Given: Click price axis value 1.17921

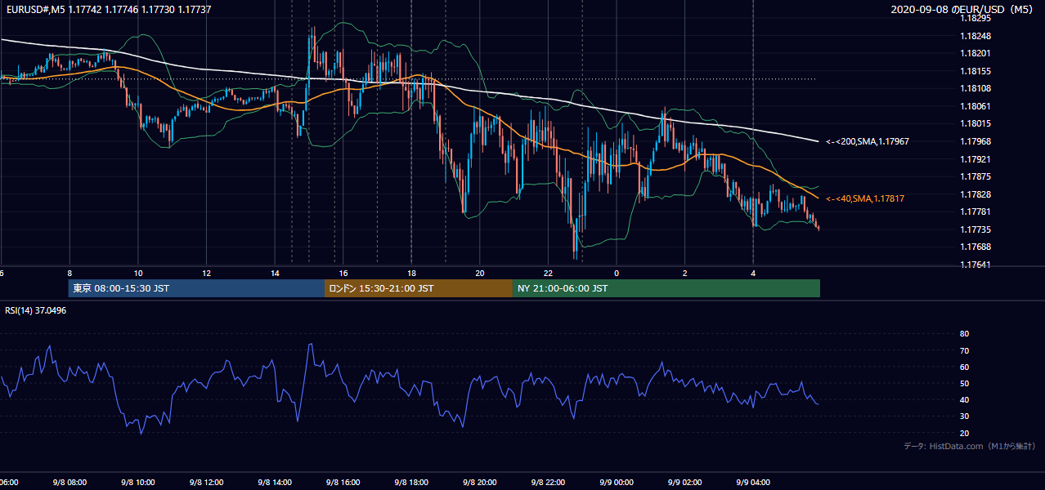Looking at the screenshot, I should pyautogui.click(x=975, y=159).
